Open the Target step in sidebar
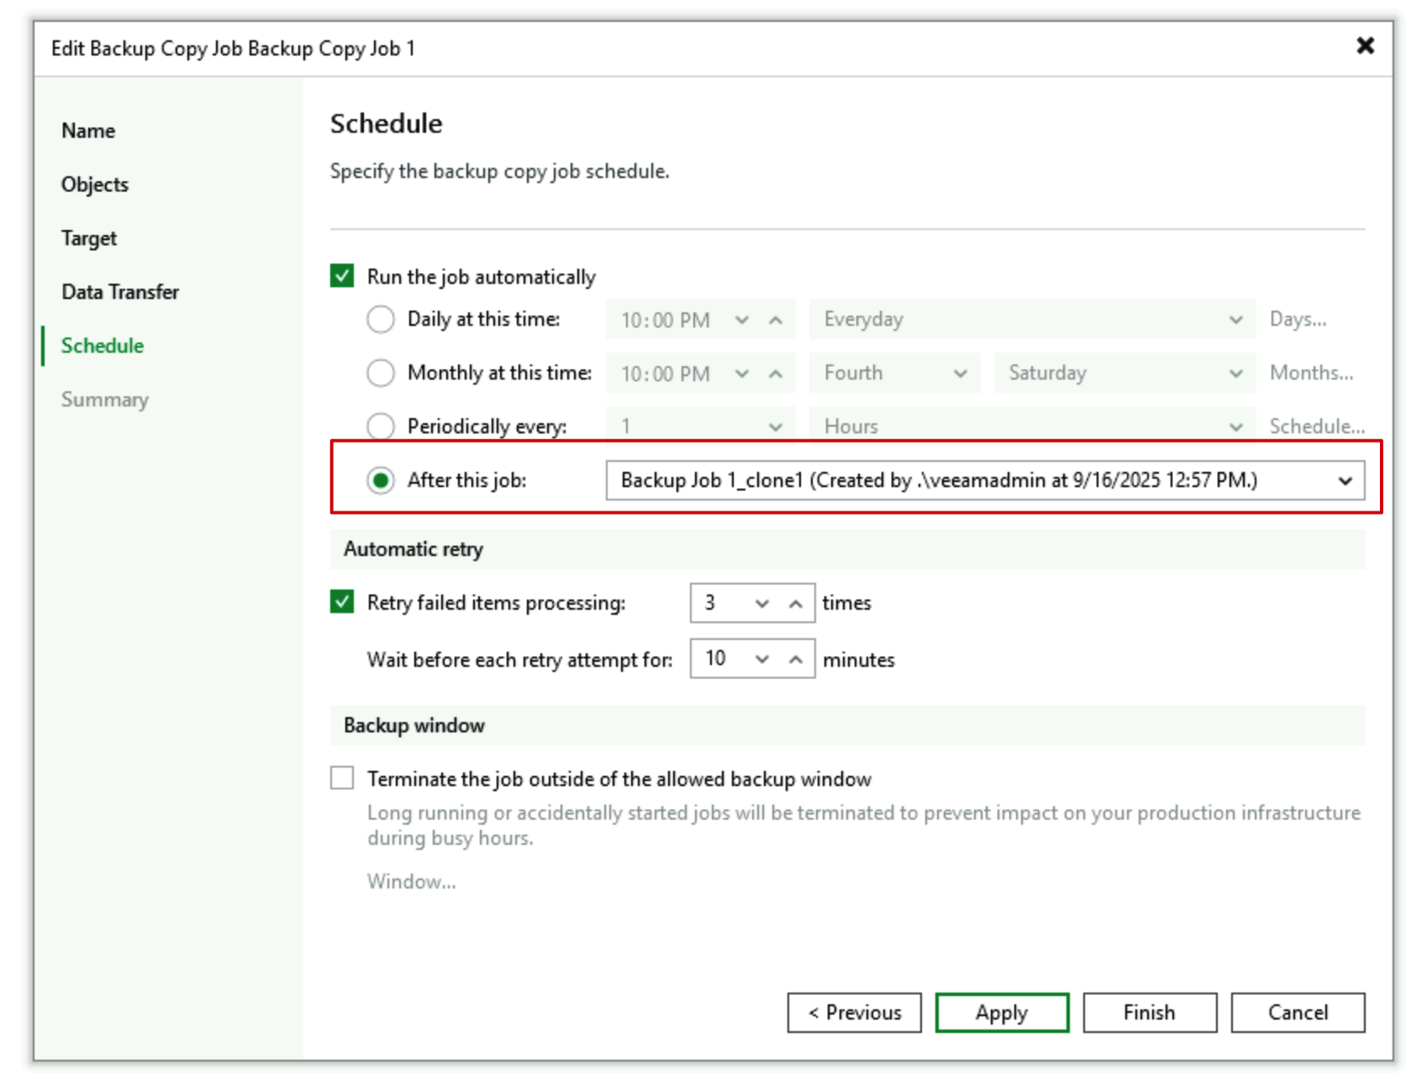The image size is (1427, 1085). 89,238
